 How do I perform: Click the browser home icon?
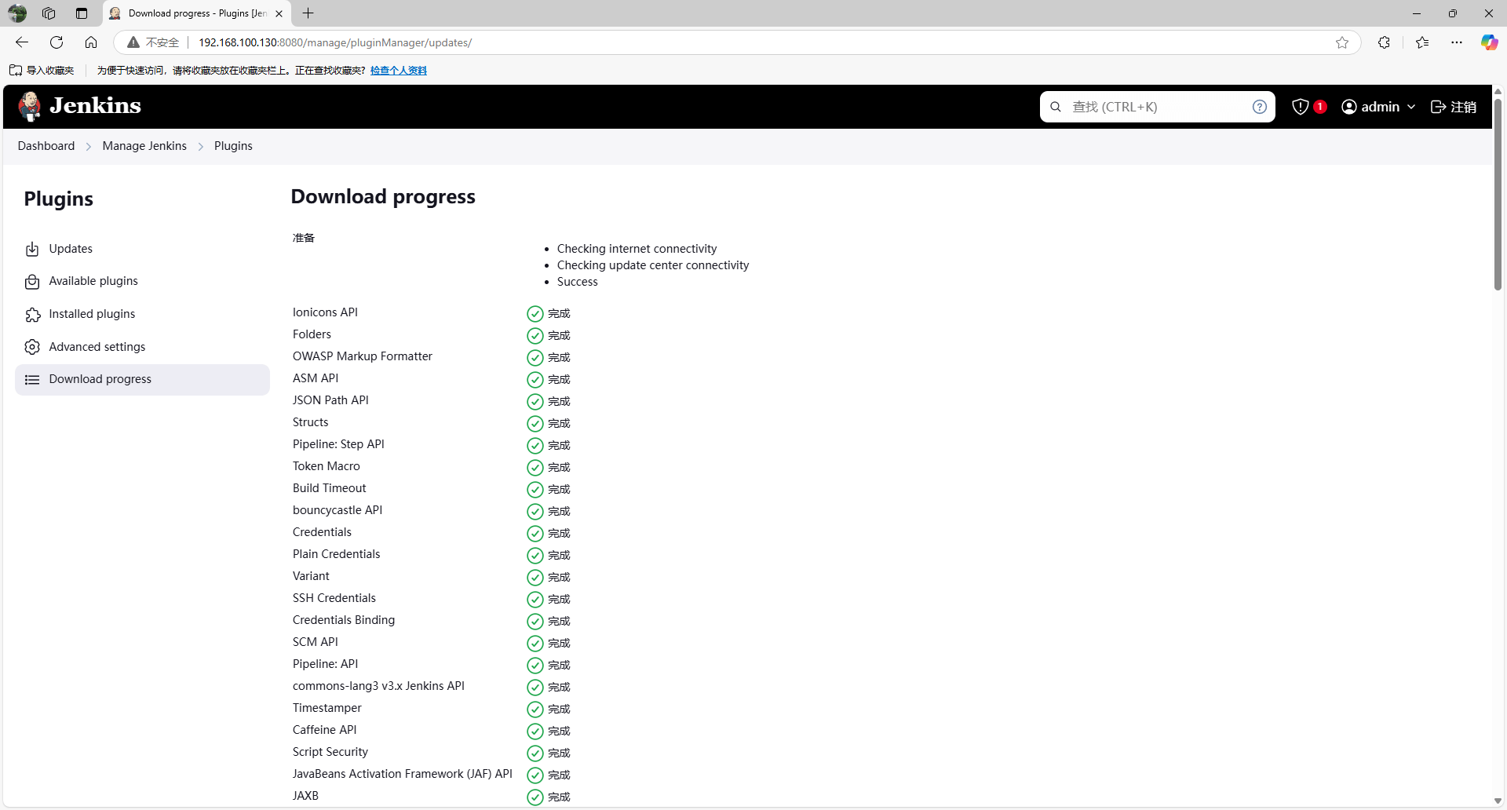pyautogui.click(x=91, y=42)
